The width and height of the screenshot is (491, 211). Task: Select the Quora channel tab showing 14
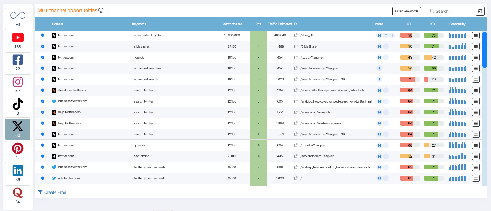pyautogui.click(x=18, y=196)
